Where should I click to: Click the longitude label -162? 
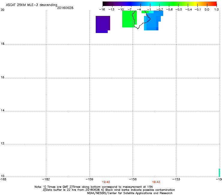coord(46,179)
